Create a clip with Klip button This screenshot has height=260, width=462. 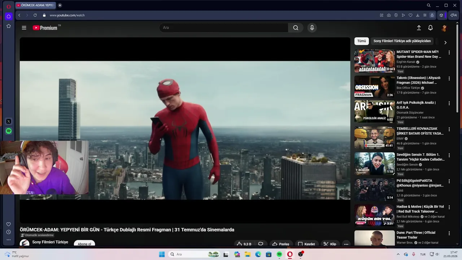point(330,244)
